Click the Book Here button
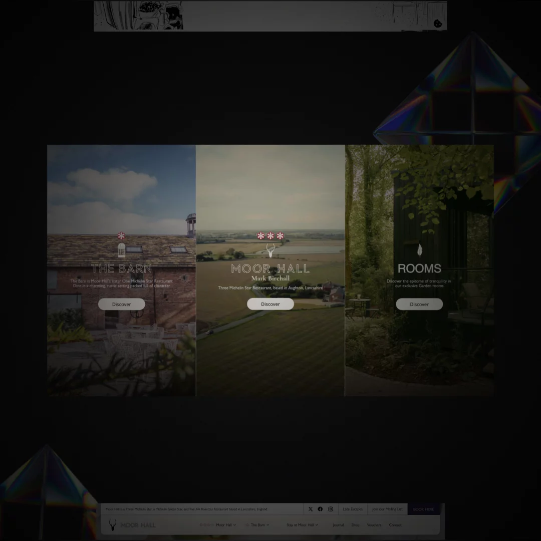This screenshot has height=541, width=541. [x=423, y=509]
